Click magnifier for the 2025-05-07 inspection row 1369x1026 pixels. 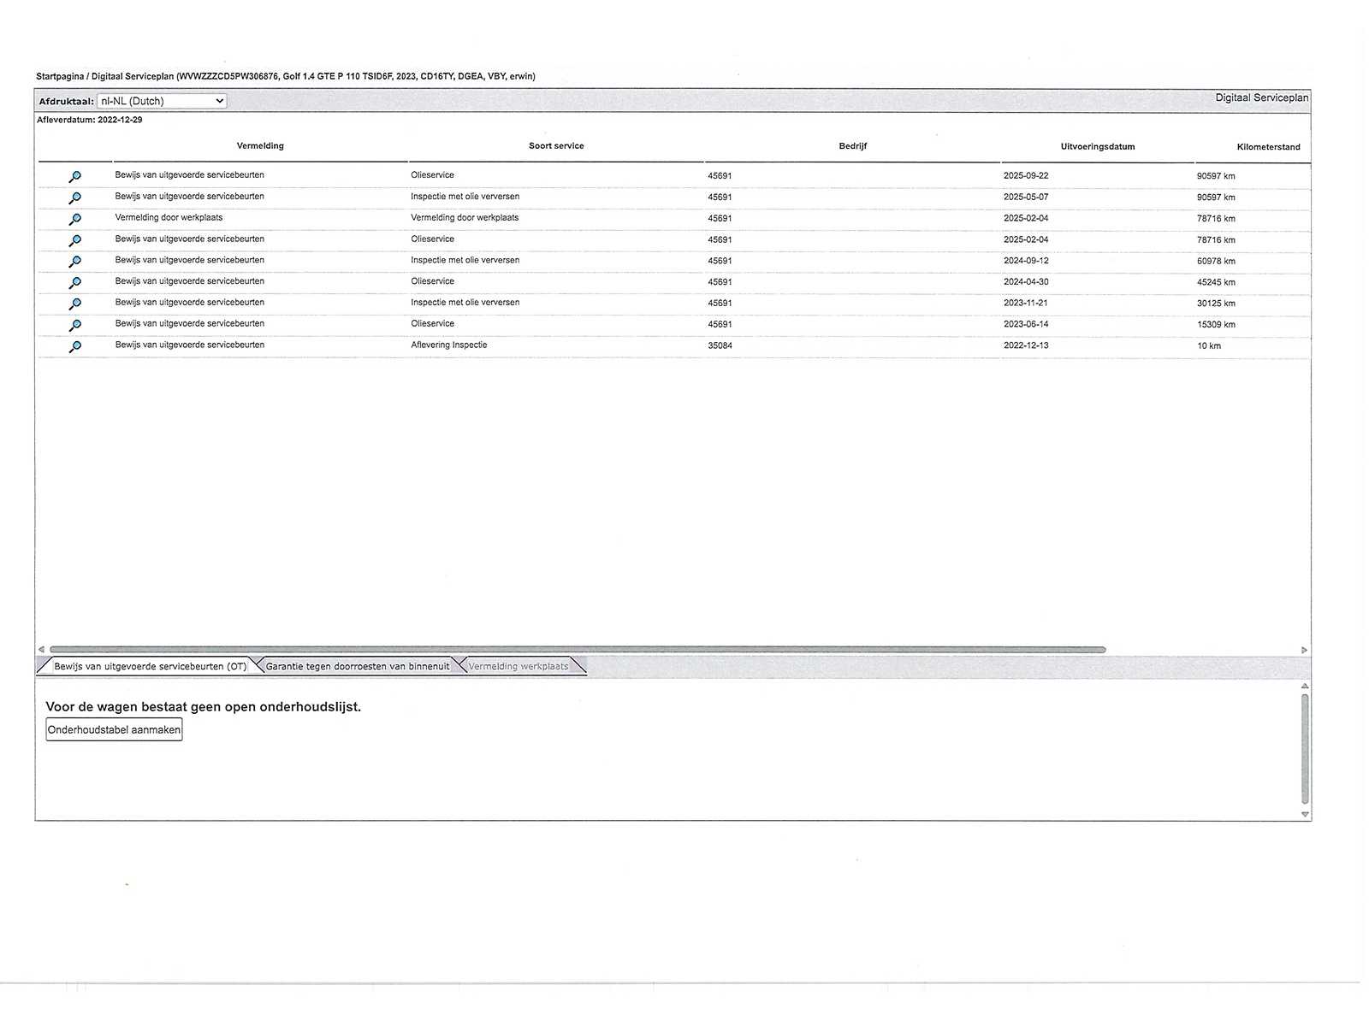coord(75,198)
